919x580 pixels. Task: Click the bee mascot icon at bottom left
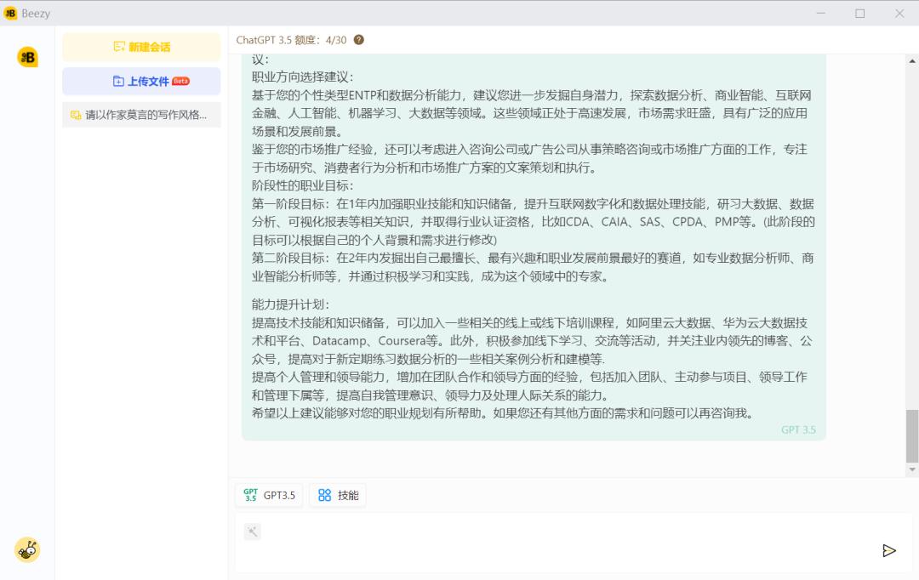(26, 549)
